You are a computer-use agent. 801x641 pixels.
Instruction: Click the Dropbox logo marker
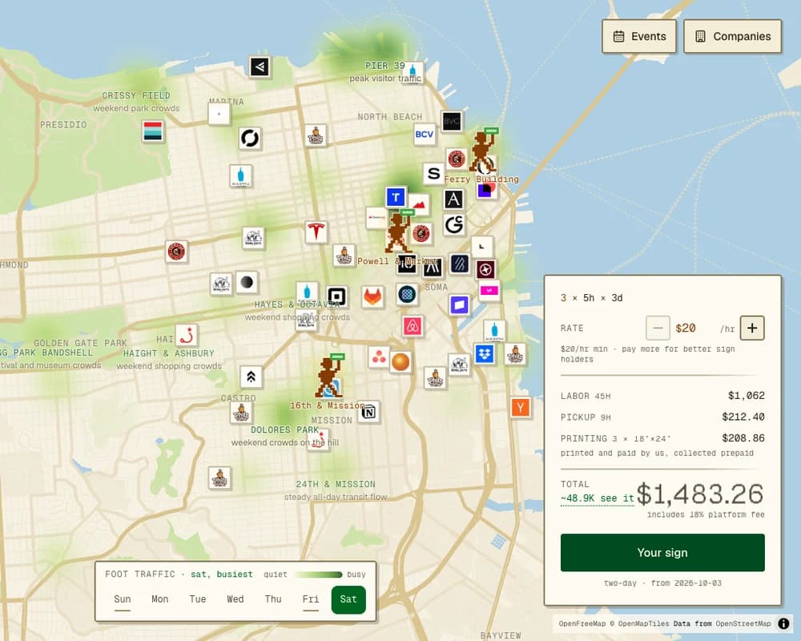tap(485, 353)
